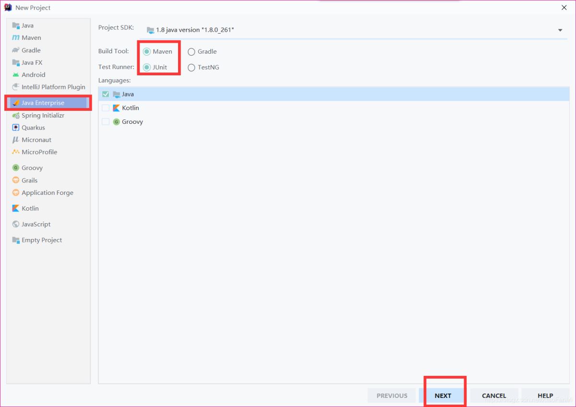Select the MicroProfile label
576x407 pixels.
pyautogui.click(x=39, y=152)
